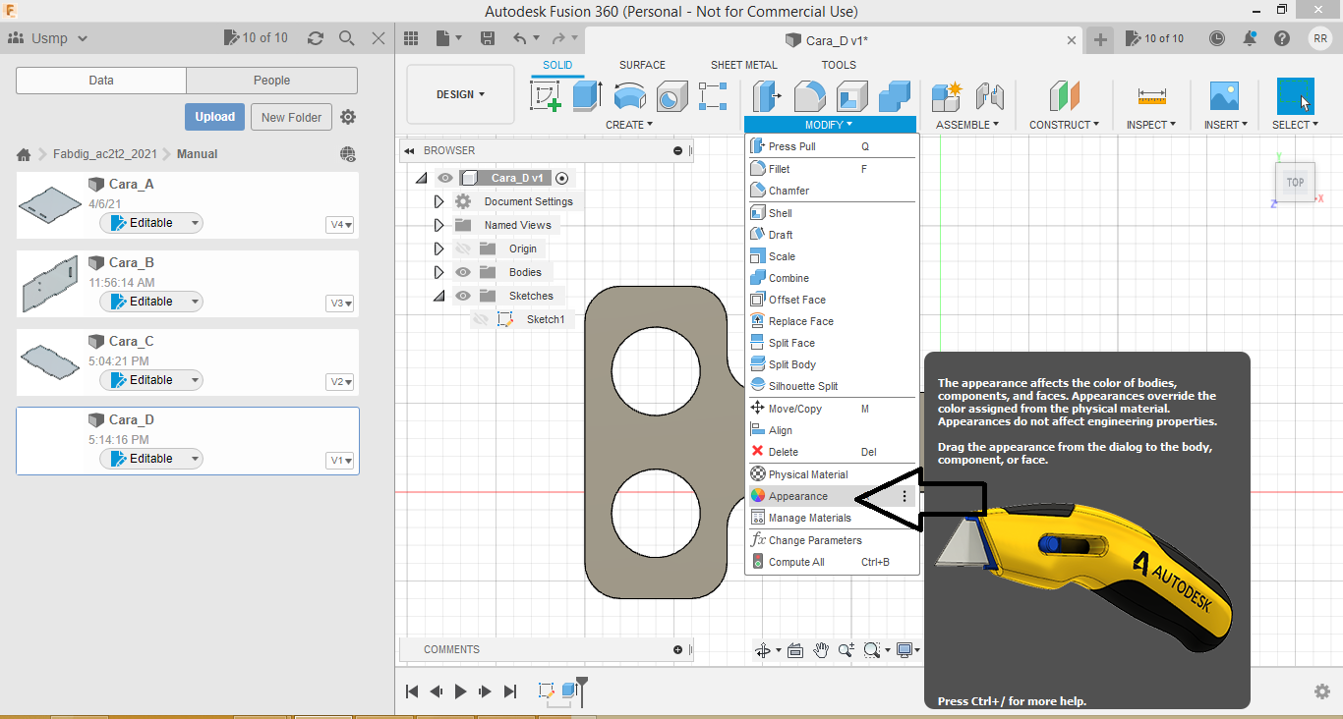The image size is (1343, 719).
Task: Click the New Folder button
Action: 291,117
